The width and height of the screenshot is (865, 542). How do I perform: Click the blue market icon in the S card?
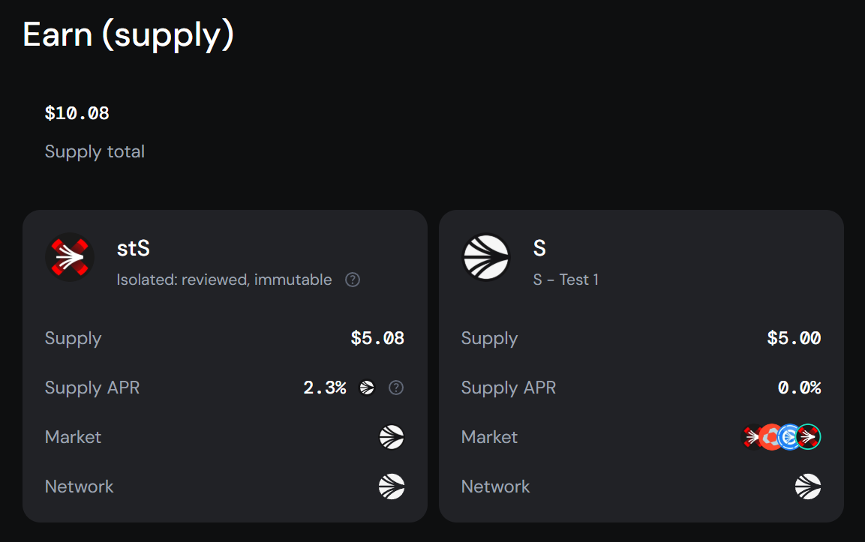coord(788,437)
